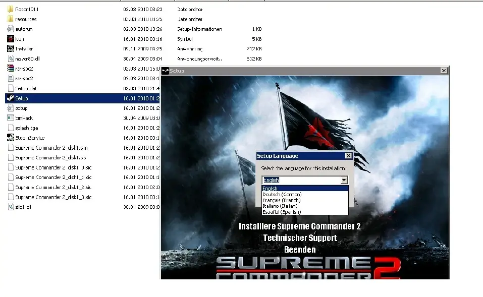Pick Français (French) from the language list
The image size is (483, 297).
coord(305,200)
